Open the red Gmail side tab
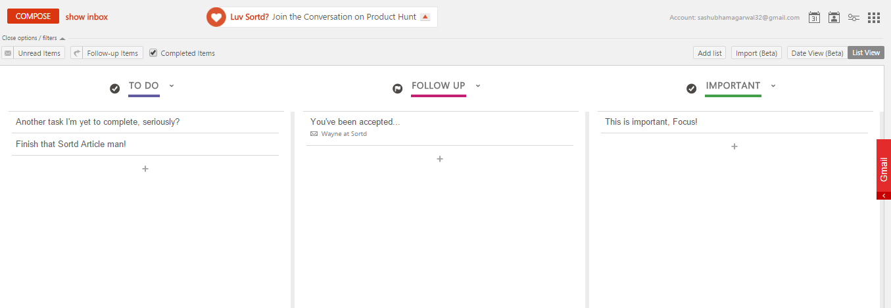This screenshot has height=308, width=891. (x=884, y=169)
